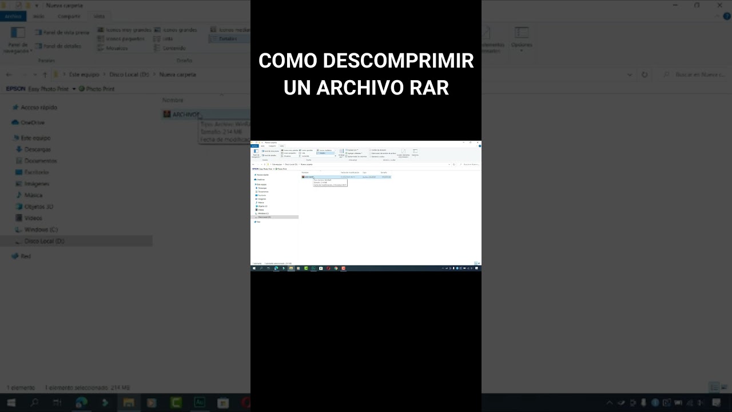Click Disco Local (D:) breadcrumb in the blurred background
The width and height of the screenshot is (732, 412).
[129, 74]
